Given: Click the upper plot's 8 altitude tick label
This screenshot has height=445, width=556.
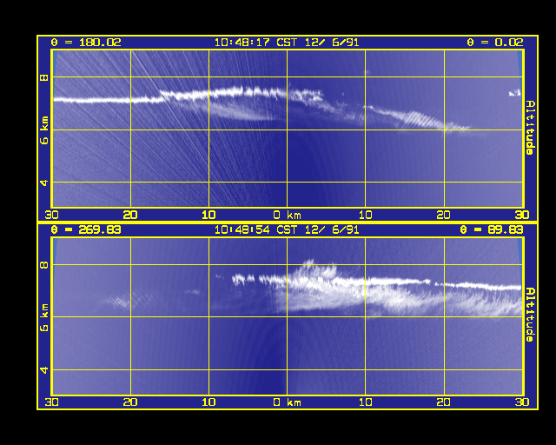Looking at the screenshot, I should click(x=44, y=77).
